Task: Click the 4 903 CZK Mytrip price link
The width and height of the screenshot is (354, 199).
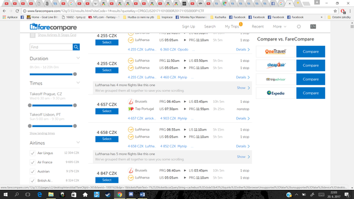Action: click(x=174, y=118)
